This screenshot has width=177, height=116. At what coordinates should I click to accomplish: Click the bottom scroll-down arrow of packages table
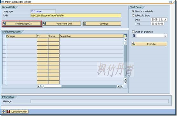[125, 83]
